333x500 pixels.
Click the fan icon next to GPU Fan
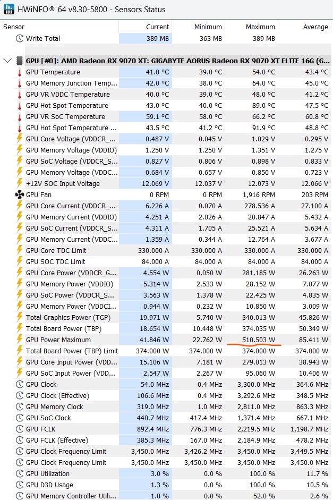tap(20, 194)
